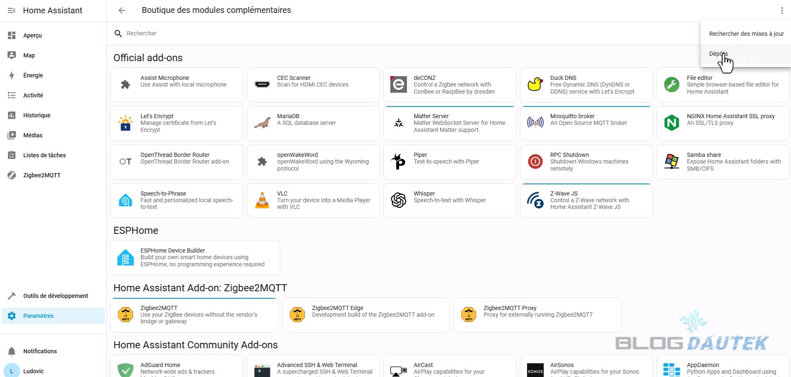Open the Duck DNS add-on icon
The width and height of the screenshot is (791, 377).
(x=535, y=84)
